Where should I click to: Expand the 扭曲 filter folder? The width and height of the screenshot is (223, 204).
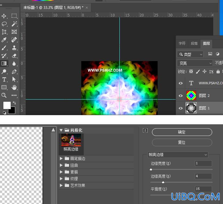pos(61,165)
